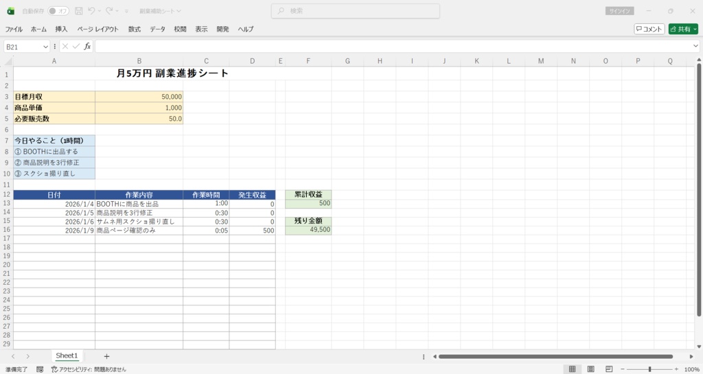Switch to Page Layout view icon
This screenshot has width=703, height=374.
click(x=591, y=369)
